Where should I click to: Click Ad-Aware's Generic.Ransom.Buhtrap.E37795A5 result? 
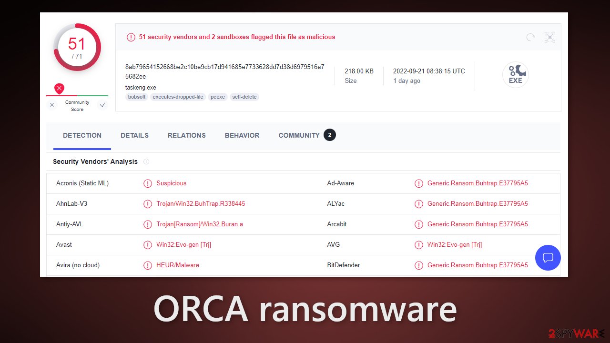coord(478,183)
